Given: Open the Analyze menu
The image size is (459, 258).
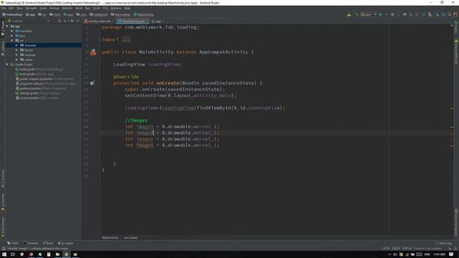Looking at the screenshot, I should coord(55,8).
